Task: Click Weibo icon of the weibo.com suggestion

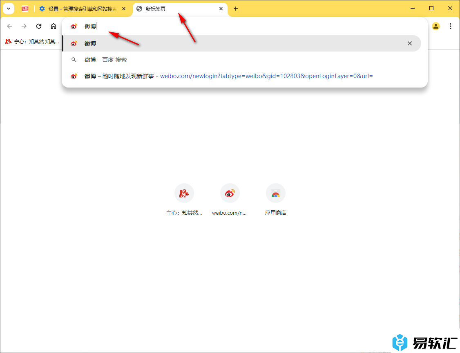Action: point(74,76)
